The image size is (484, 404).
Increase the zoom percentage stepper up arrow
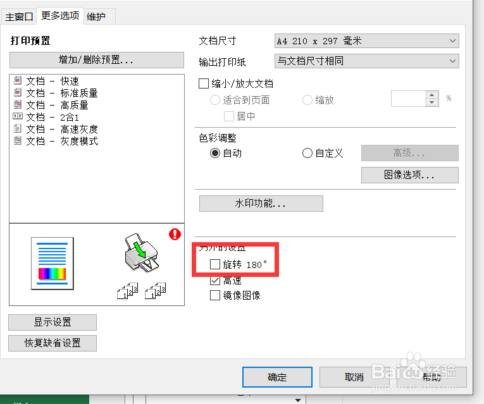pos(432,95)
